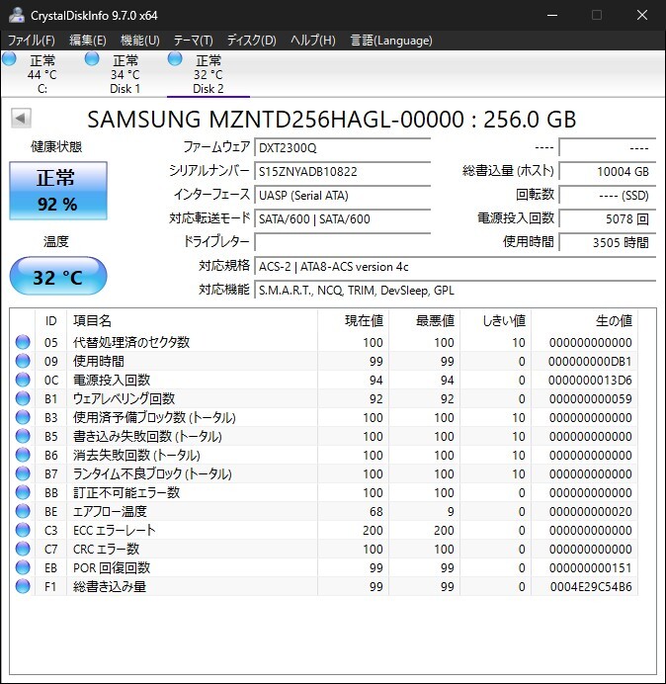Image resolution: width=666 pixels, height=684 pixels.
Task: Click the blue status orb for Disk 1
Action: point(92,58)
